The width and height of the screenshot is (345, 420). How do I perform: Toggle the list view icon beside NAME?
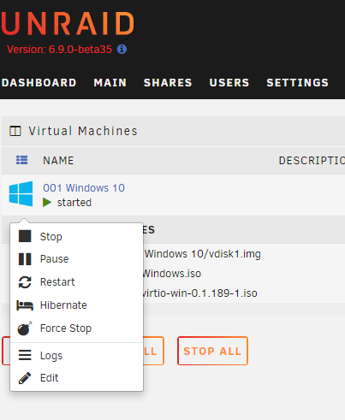[x=22, y=160]
